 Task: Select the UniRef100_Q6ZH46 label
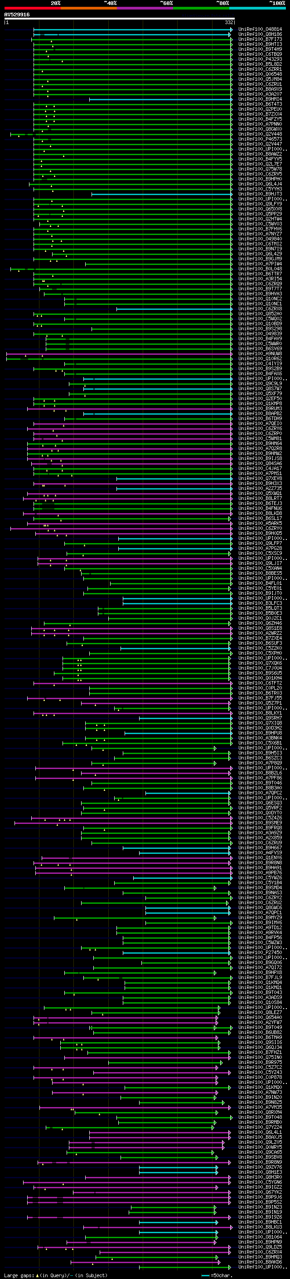click(x=260, y=623)
